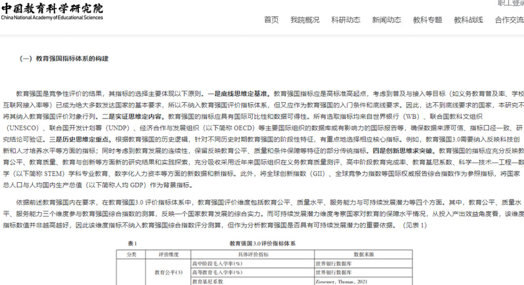Open the 我院概况 menu item
This screenshot has width=524, height=285.
[305, 20]
